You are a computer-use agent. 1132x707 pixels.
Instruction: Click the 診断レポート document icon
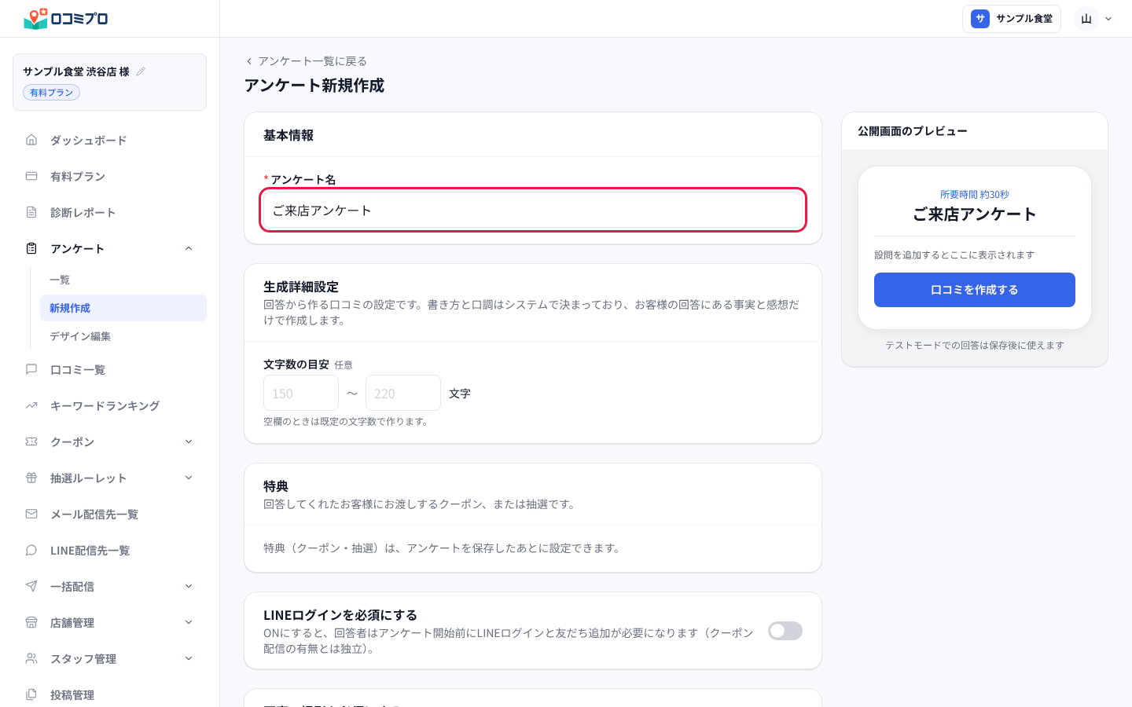pos(31,212)
